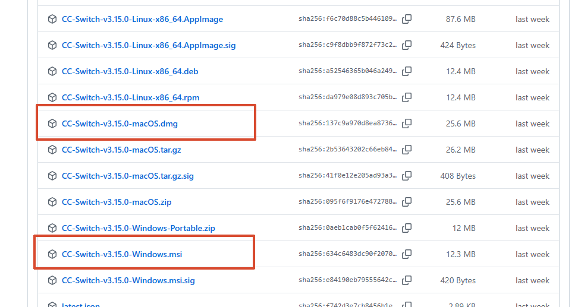This screenshot has width=581, height=307.
Task: Click the 424 Bytes size value
Action: point(458,46)
